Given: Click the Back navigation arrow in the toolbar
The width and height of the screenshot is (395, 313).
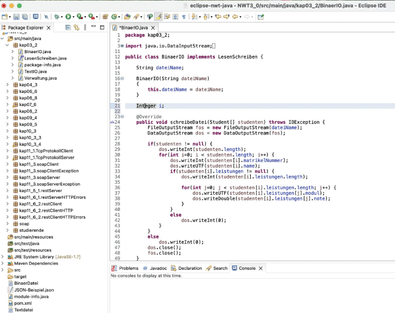Looking at the screenshot, I should 236,17.
